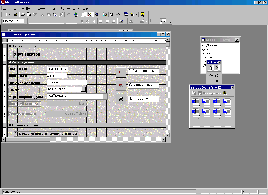
Task: Click the add record button on the form
Action: point(121,72)
